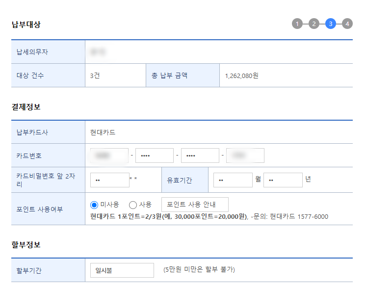Viewport: 366px width, 286px height.
Task: Click the expiry month (월) field
Action: click(233, 180)
